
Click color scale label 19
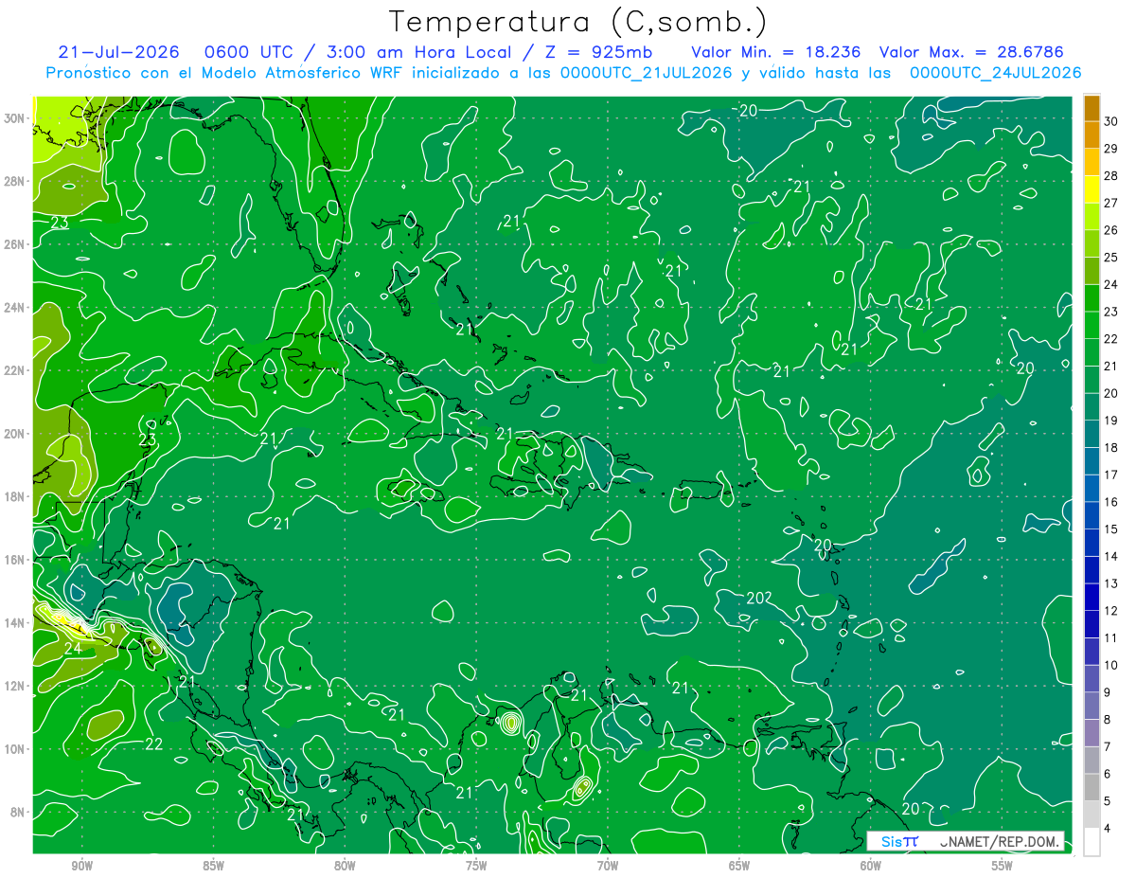pyautogui.click(x=1111, y=421)
